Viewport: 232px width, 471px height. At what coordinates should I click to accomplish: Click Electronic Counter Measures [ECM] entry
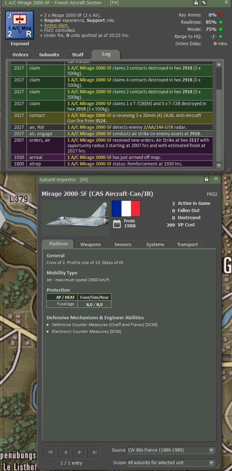pos(86,331)
